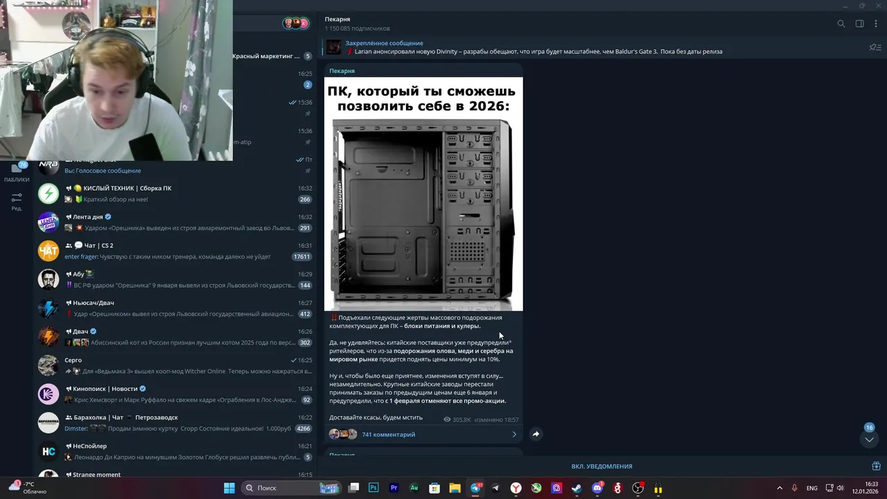Image resolution: width=887 pixels, height=499 pixels.
Task: Jump to the latest messages arrow
Action: [x=869, y=439]
